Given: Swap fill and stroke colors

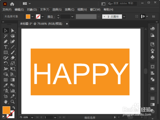Looking at the screenshot, I should (14, 108).
